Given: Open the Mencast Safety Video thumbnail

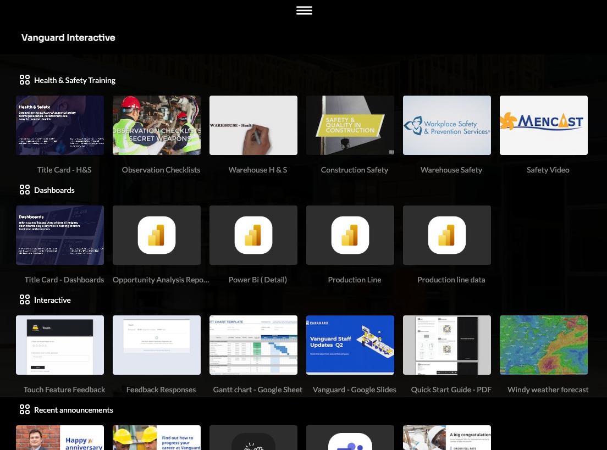Looking at the screenshot, I should click(544, 125).
